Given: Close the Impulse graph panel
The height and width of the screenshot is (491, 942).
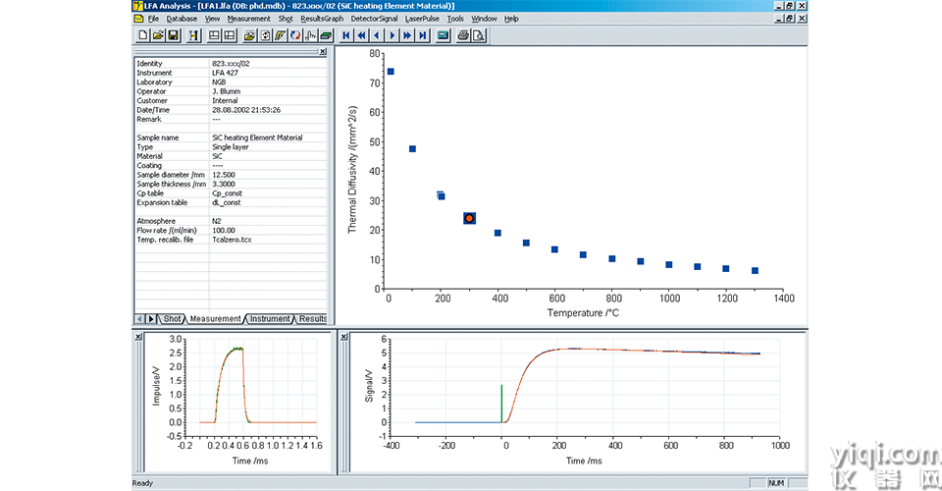Looking at the screenshot, I should point(138,337).
